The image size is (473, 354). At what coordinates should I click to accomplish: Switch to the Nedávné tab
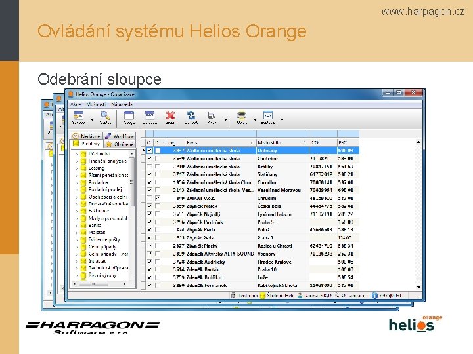(87, 136)
